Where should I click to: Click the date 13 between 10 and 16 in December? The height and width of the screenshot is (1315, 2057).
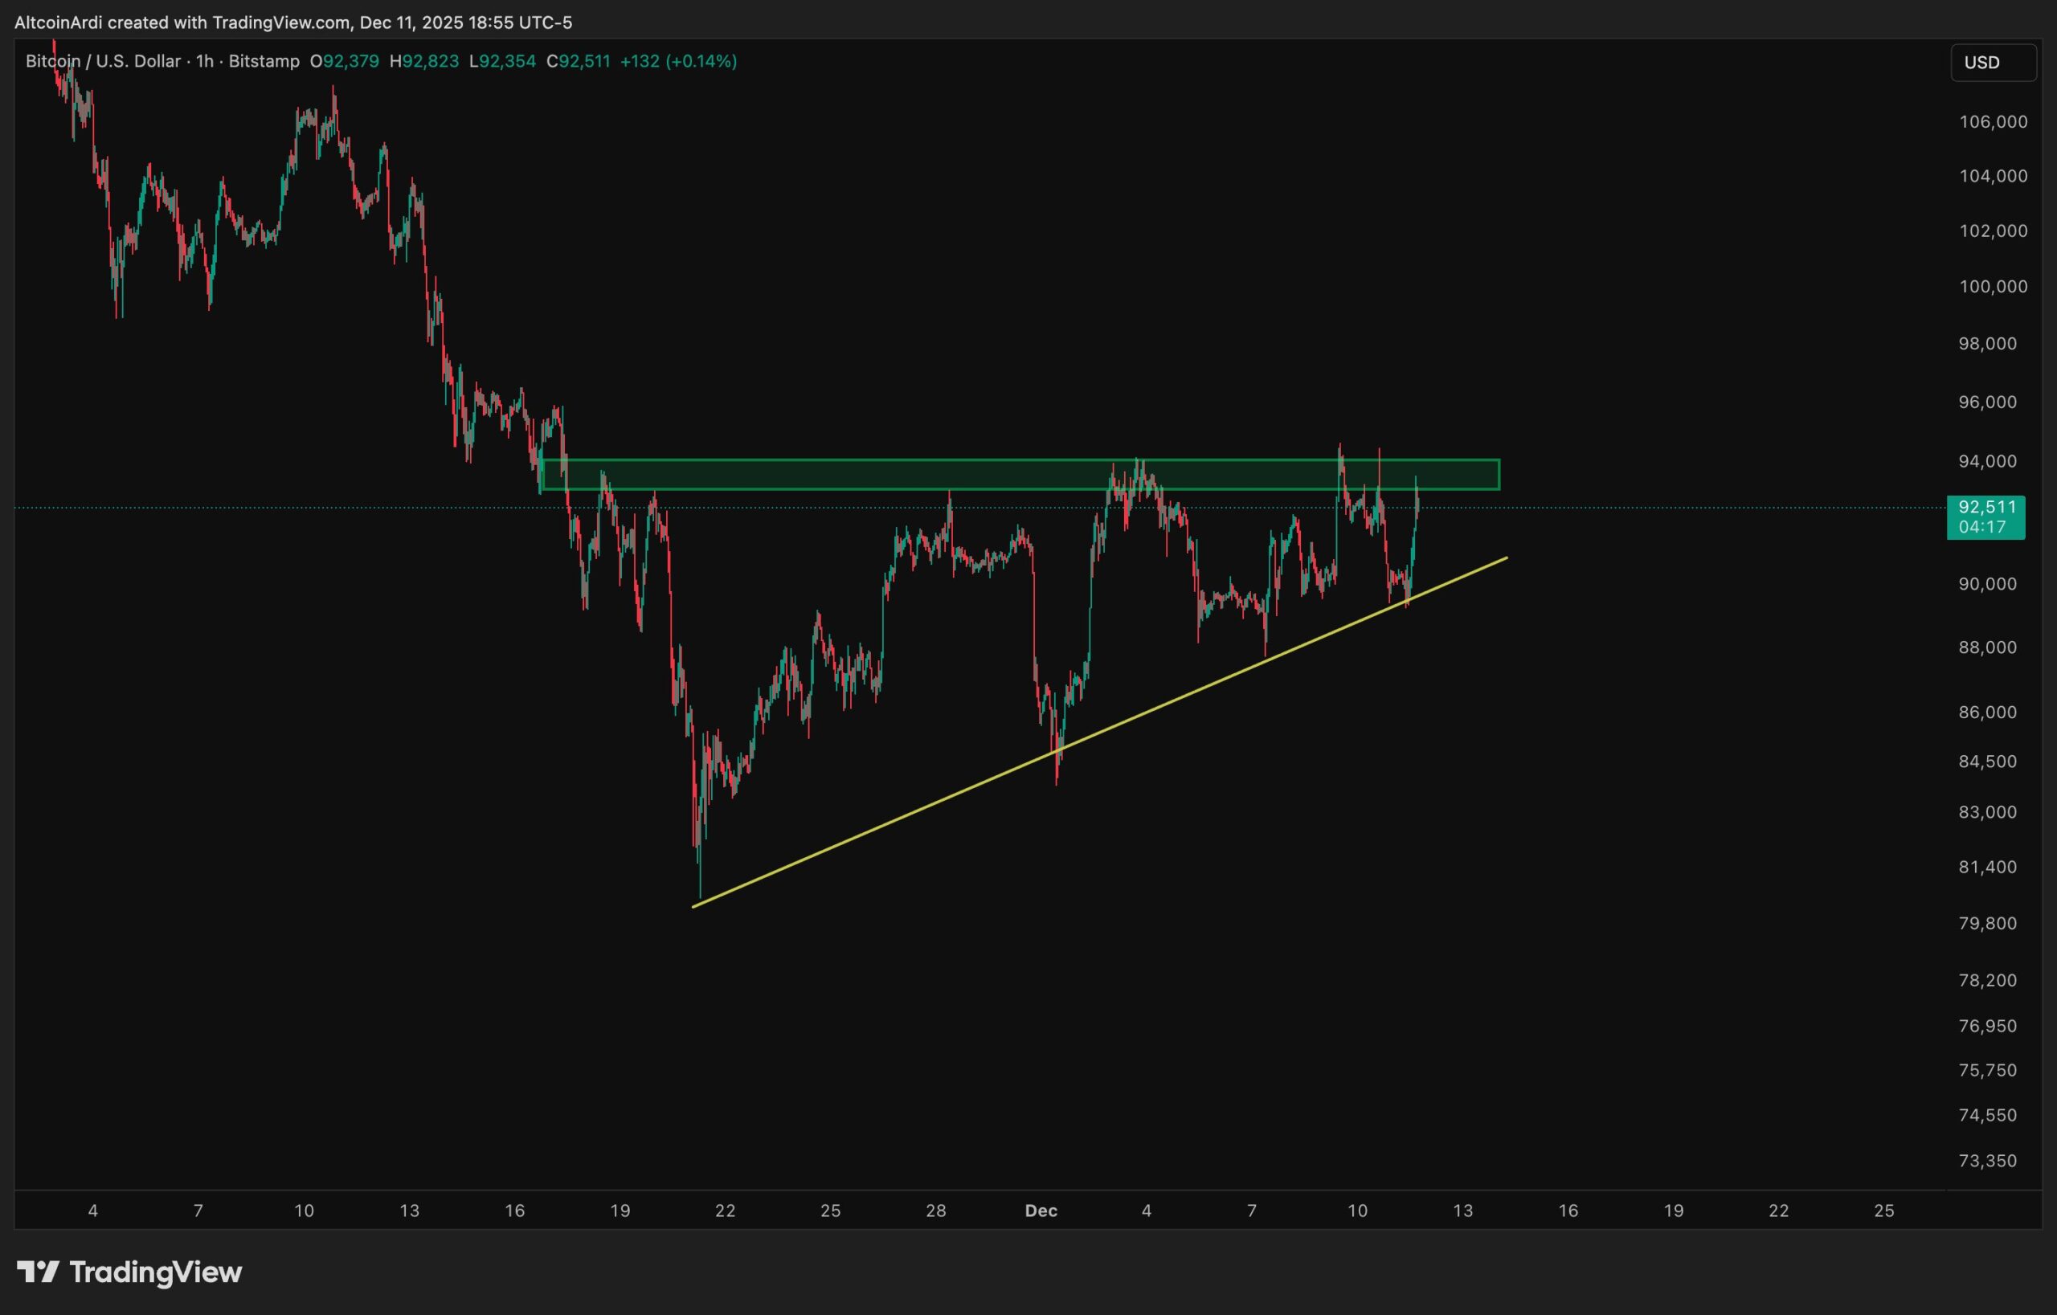click(x=1462, y=1211)
